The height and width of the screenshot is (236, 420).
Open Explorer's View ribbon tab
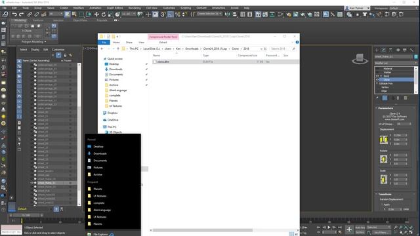click(142, 42)
